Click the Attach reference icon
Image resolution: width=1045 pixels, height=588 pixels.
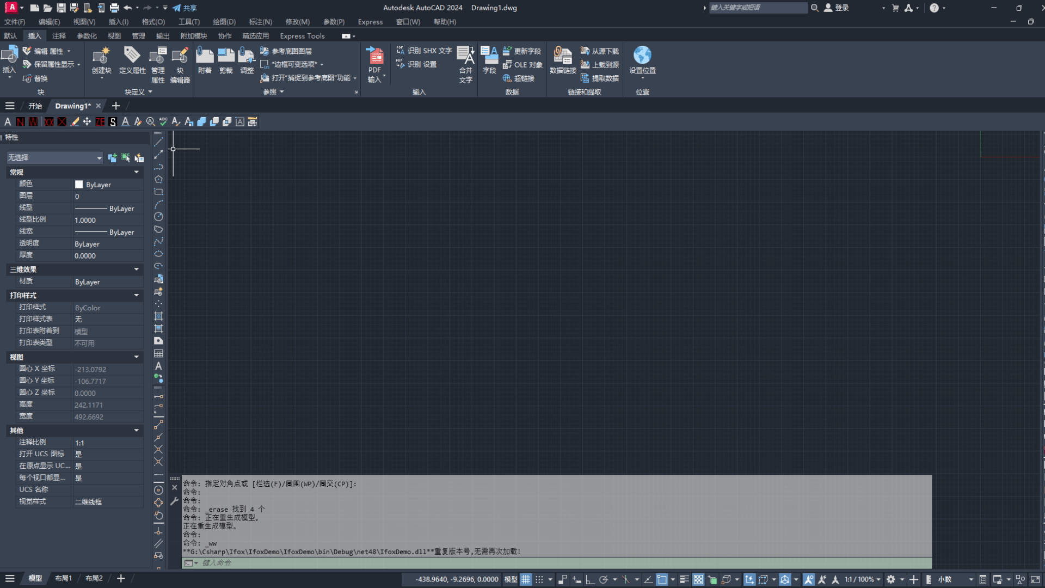[205, 56]
